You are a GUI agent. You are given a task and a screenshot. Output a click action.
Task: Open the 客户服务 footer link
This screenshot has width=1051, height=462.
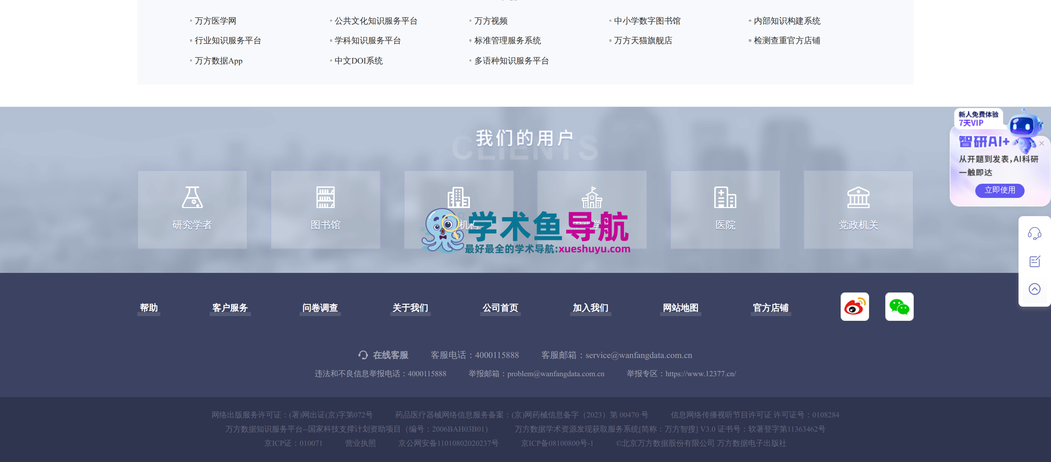[230, 308]
